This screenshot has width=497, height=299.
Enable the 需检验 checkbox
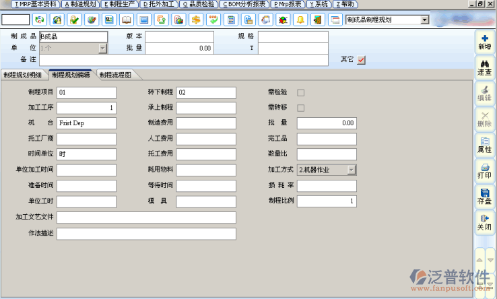[301, 93]
